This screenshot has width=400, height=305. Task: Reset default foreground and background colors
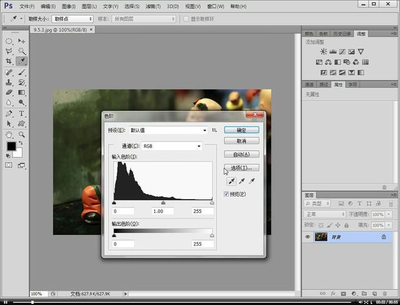tap(8, 156)
